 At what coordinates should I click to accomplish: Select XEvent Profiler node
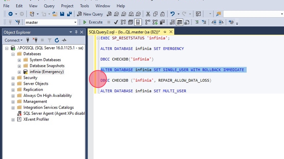click(36, 119)
